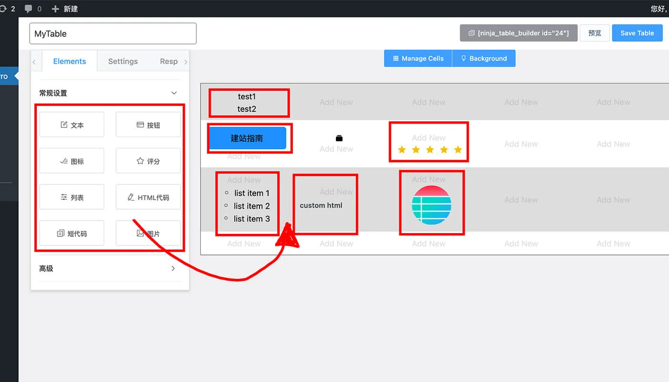This screenshot has height=382, width=669.
Task: Open the Background options
Action: (x=484, y=58)
